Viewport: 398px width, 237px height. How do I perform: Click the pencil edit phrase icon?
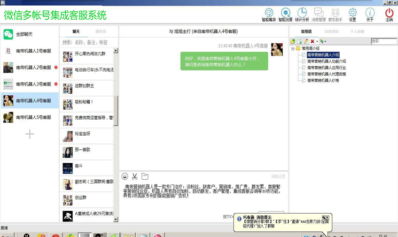click(306, 41)
